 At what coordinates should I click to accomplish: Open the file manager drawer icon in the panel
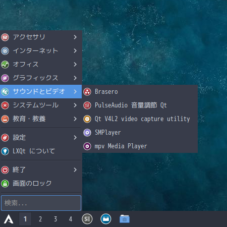click(106, 219)
